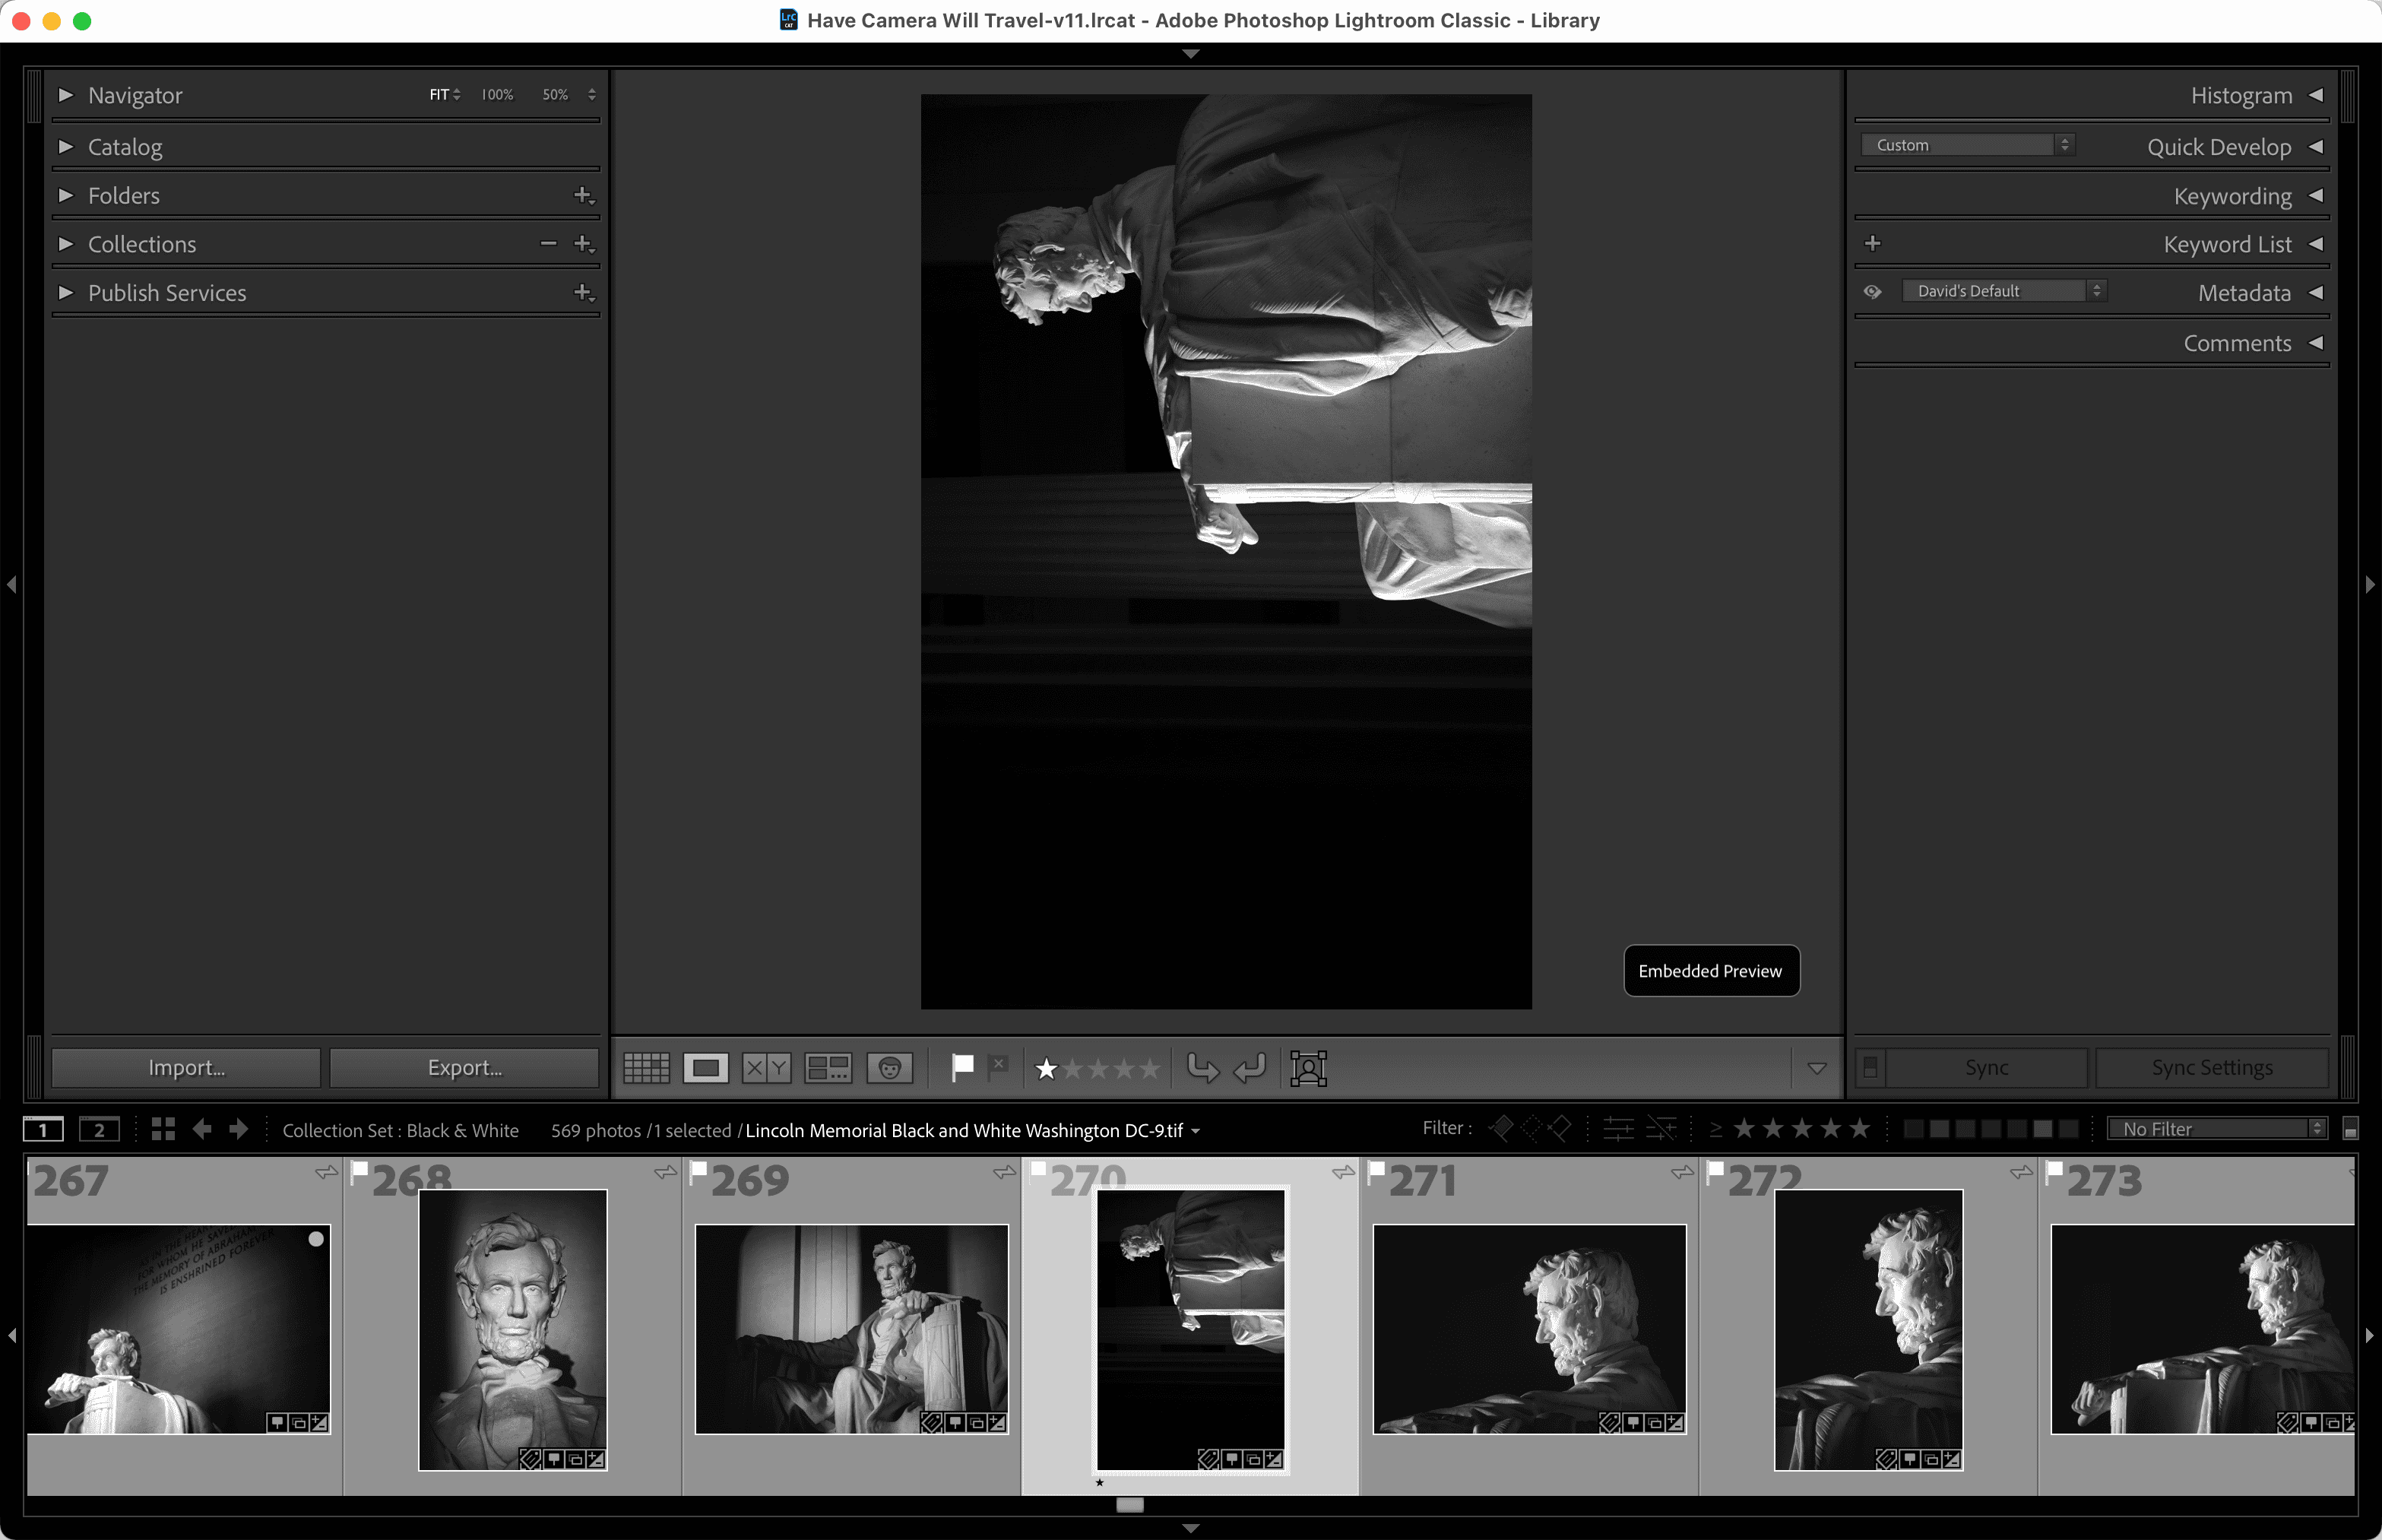Open the No Filter preset dropdown
The height and width of the screenshot is (1540, 2382).
coord(2217,1129)
